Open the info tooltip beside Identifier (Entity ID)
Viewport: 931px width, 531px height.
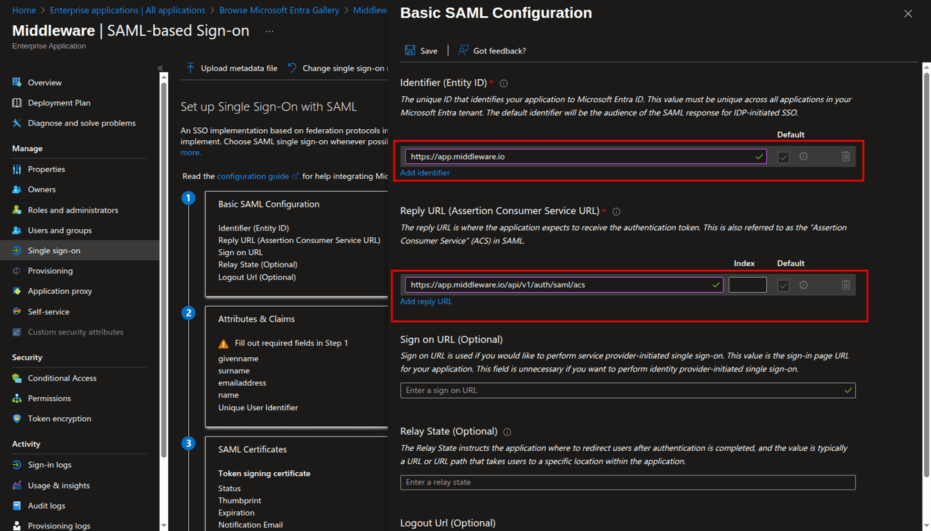[x=503, y=83]
